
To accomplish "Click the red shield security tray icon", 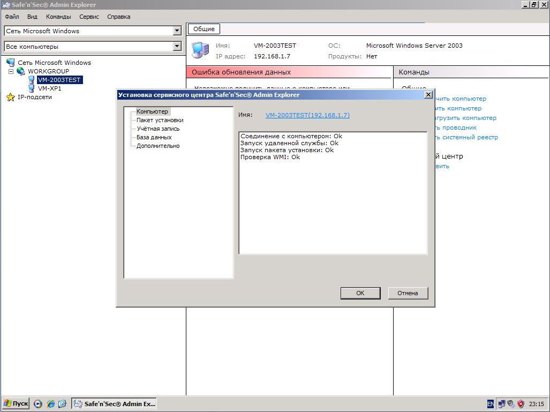I will pyautogui.click(x=521, y=404).
